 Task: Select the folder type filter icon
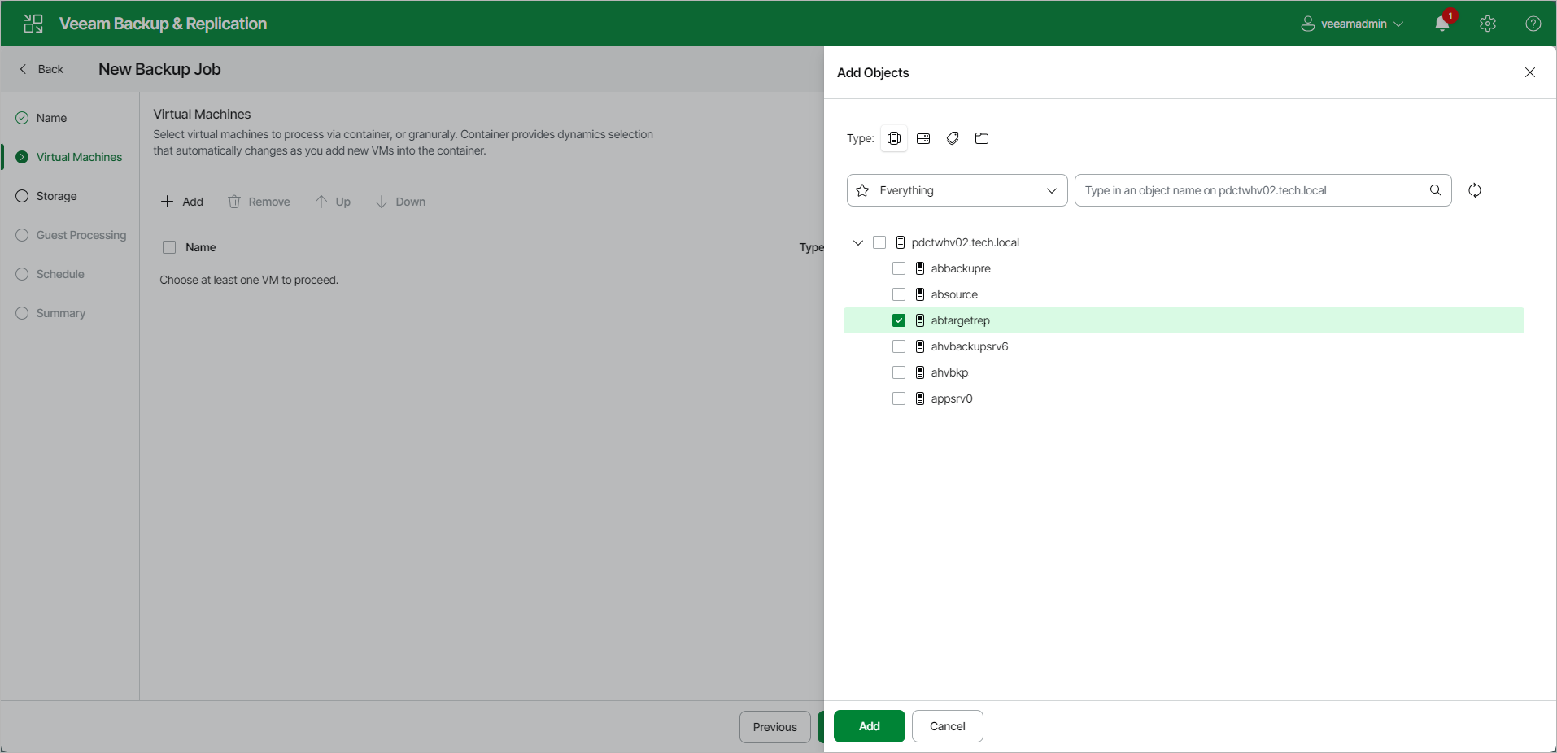pyautogui.click(x=982, y=138)
